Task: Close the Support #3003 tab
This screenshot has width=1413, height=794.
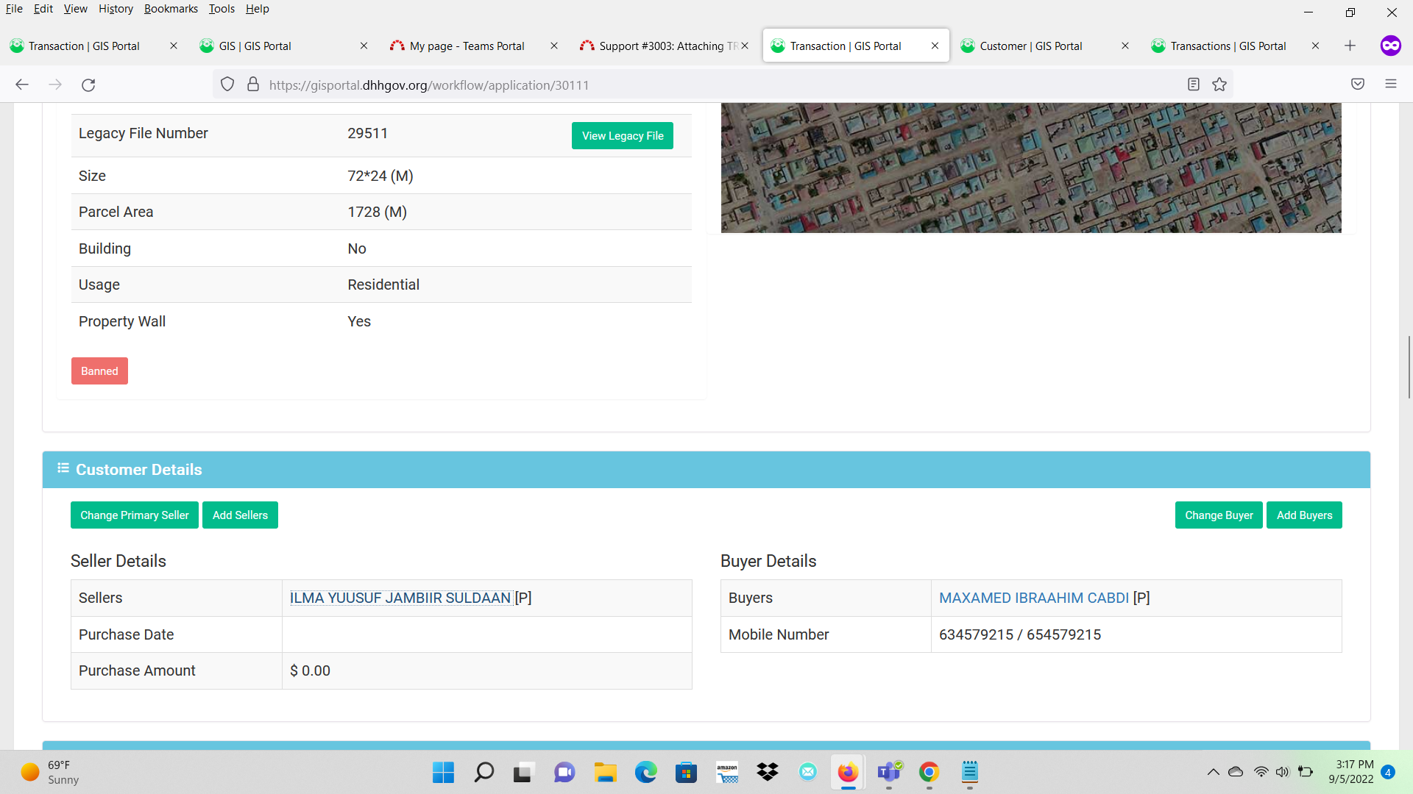Action: coord(745,46)
